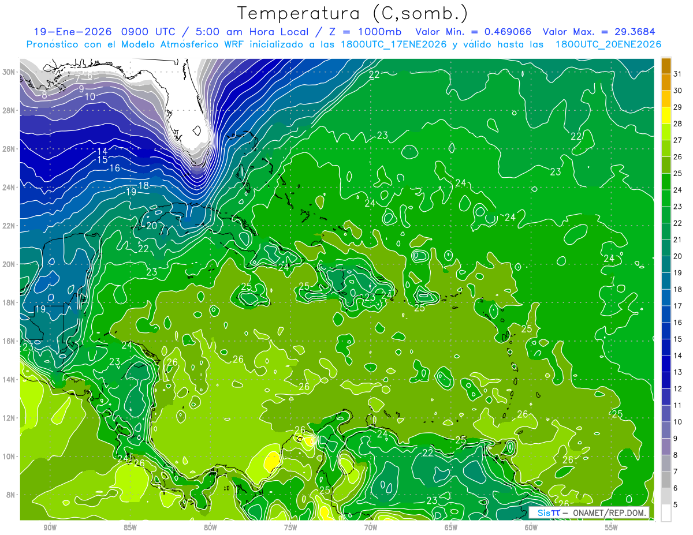Click the 'Temperatura (C,somb.)' chart title
Image resolution: width=693 pixels, height=535 pixels.
[353, 13]
